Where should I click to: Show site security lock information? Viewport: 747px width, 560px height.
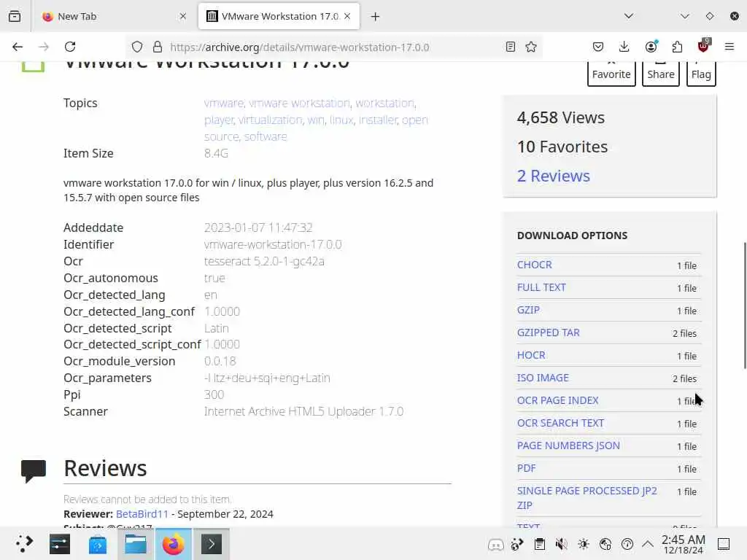pyautogui.click(x=158, y=47)
